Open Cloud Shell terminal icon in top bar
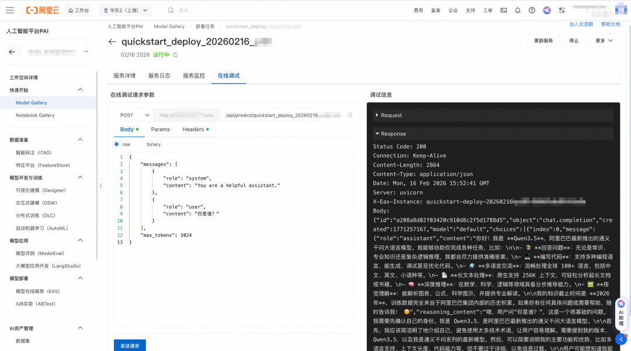Image resolution: width=631 pixels, height=351 pixels. pos(502,10)
